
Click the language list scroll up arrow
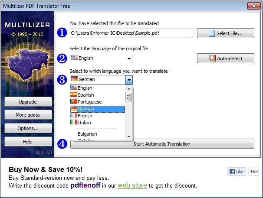coord(129,89)
